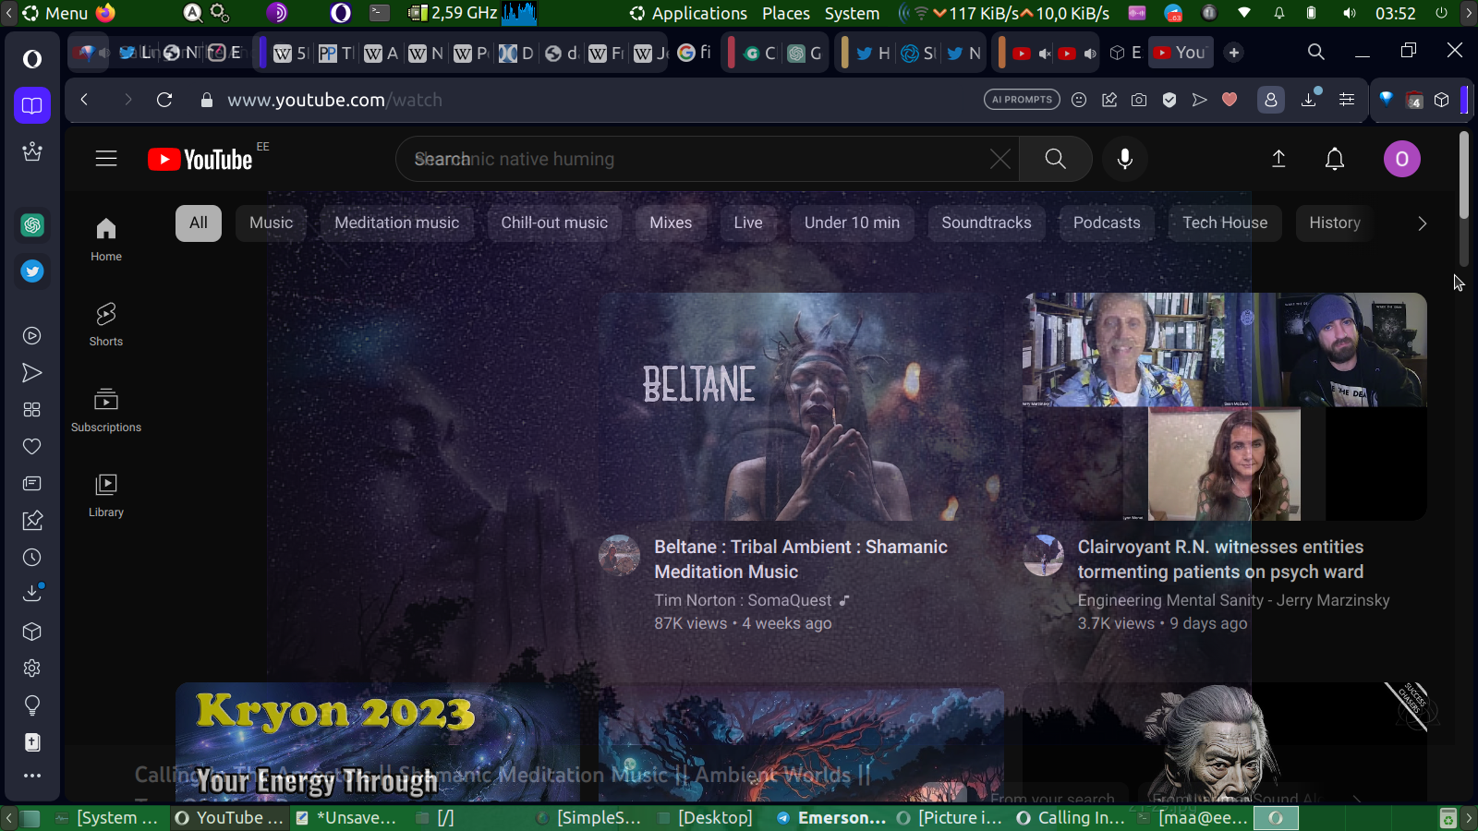This screenshot has height=831, width=1478.
Task: Visit Tim Norton : SomaQuest channel
Action: pos(743,600)
